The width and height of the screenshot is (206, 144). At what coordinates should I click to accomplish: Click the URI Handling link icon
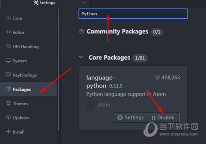(x=8, y=46)
